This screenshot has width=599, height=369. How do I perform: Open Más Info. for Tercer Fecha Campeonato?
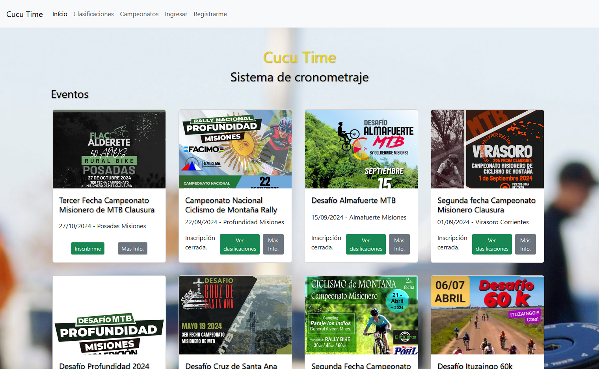point(132,249)
